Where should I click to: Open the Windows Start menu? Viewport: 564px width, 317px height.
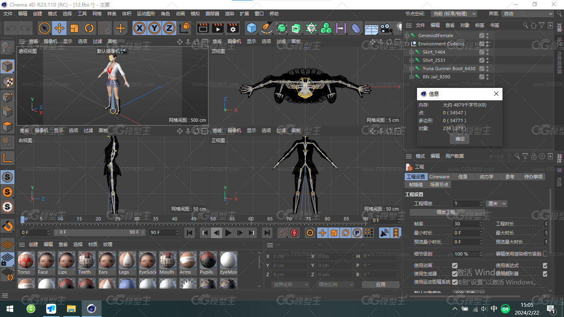10,308
